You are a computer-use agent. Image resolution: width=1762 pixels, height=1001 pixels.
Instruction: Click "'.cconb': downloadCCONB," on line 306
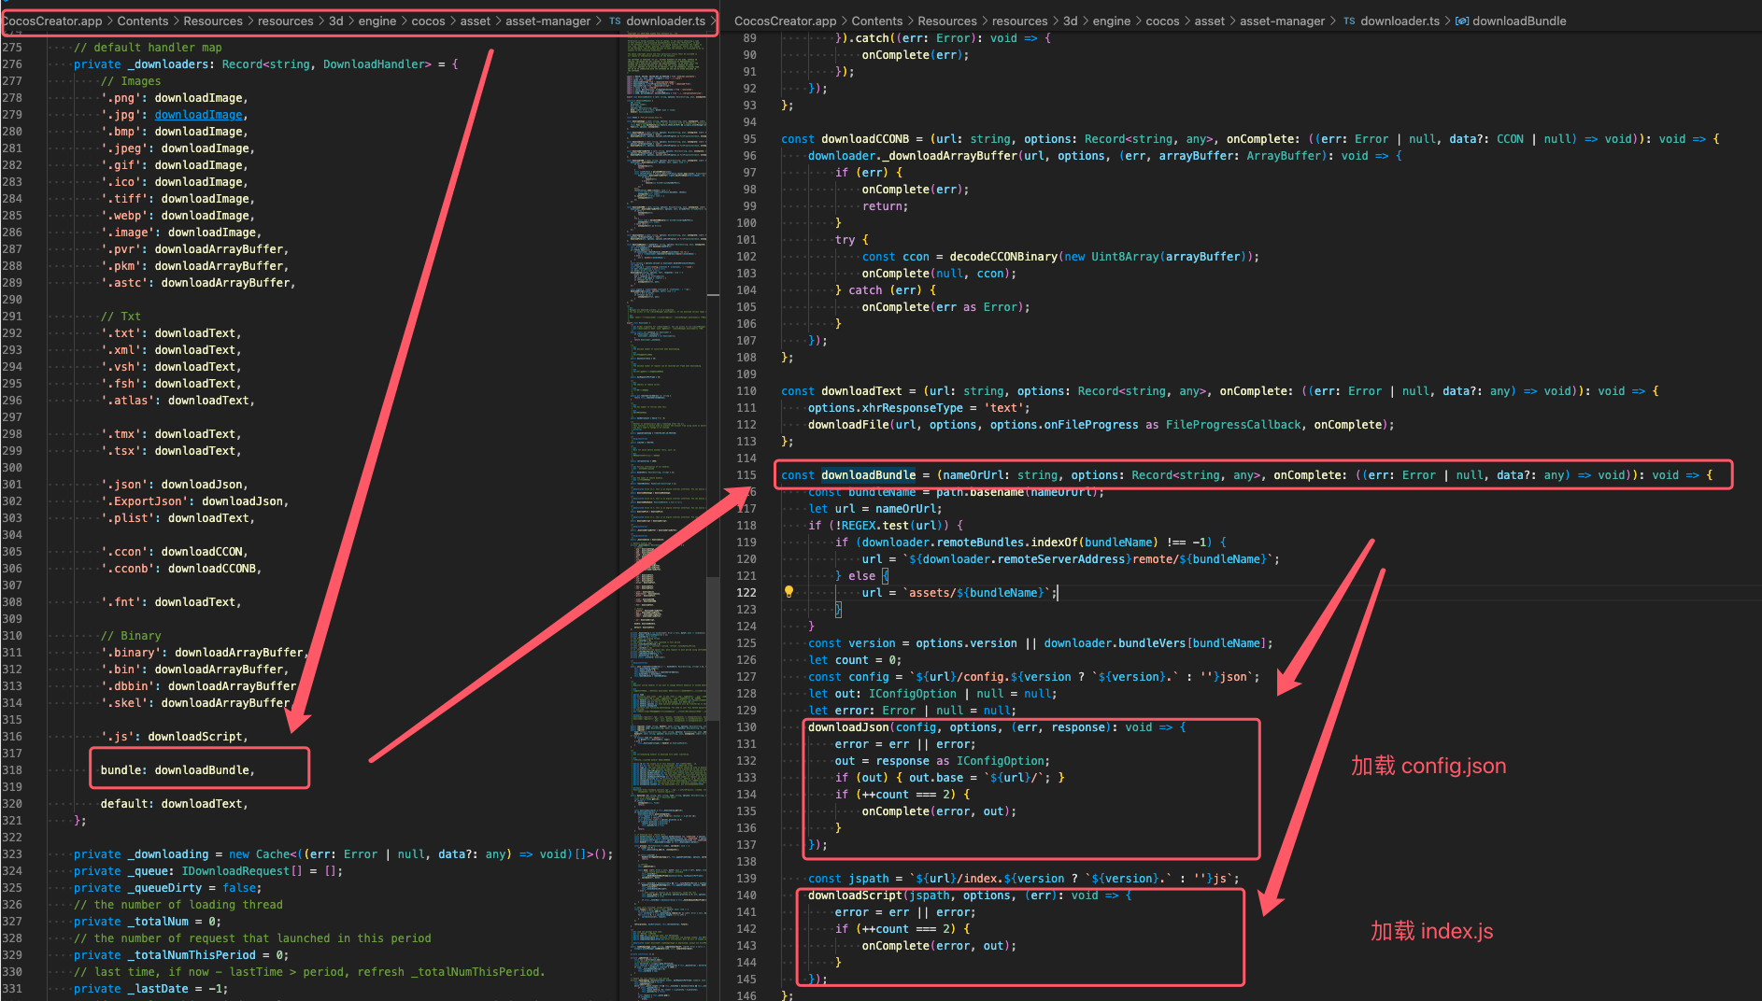tap(181, 569)
